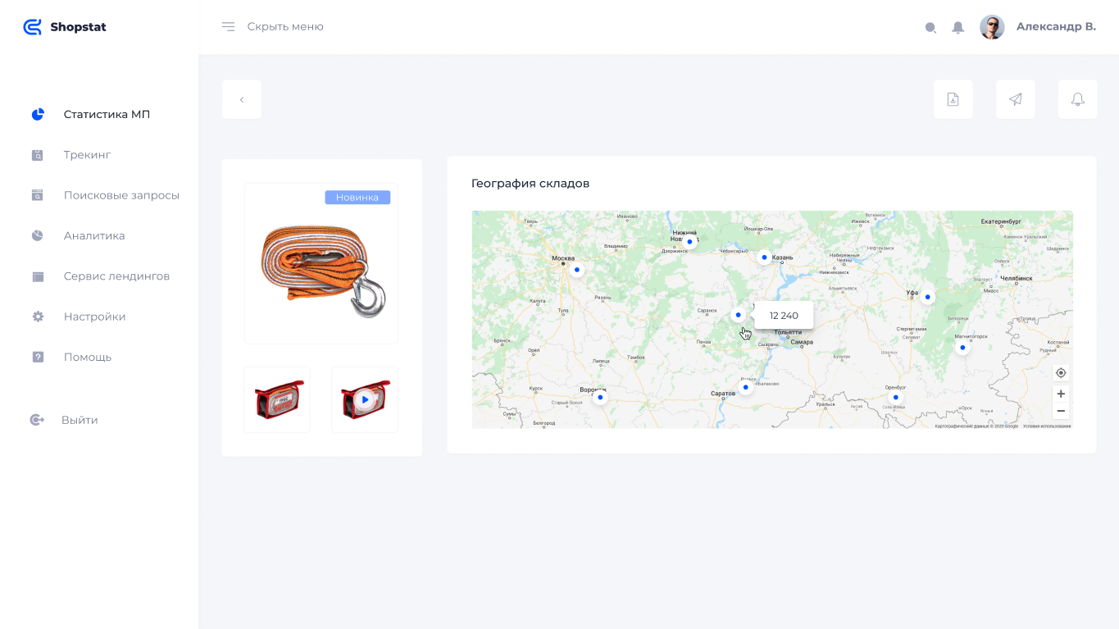Play the product video thumbnail
Viewport: 1119px width, 629px height.
coord(364,399)
